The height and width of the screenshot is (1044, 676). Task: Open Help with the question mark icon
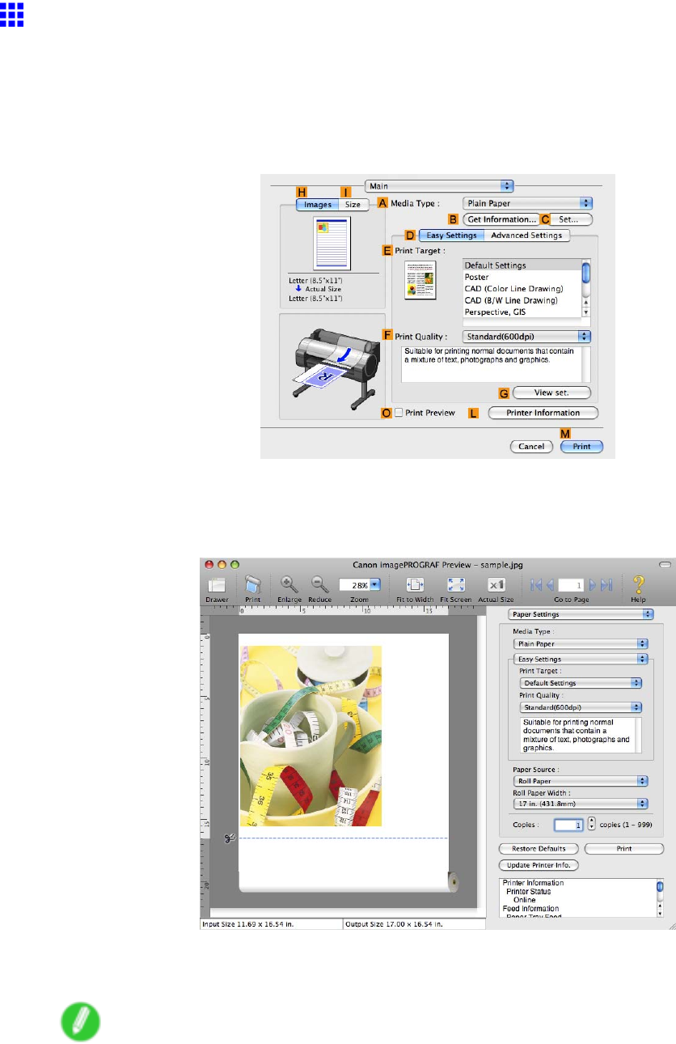click(638, 585)
